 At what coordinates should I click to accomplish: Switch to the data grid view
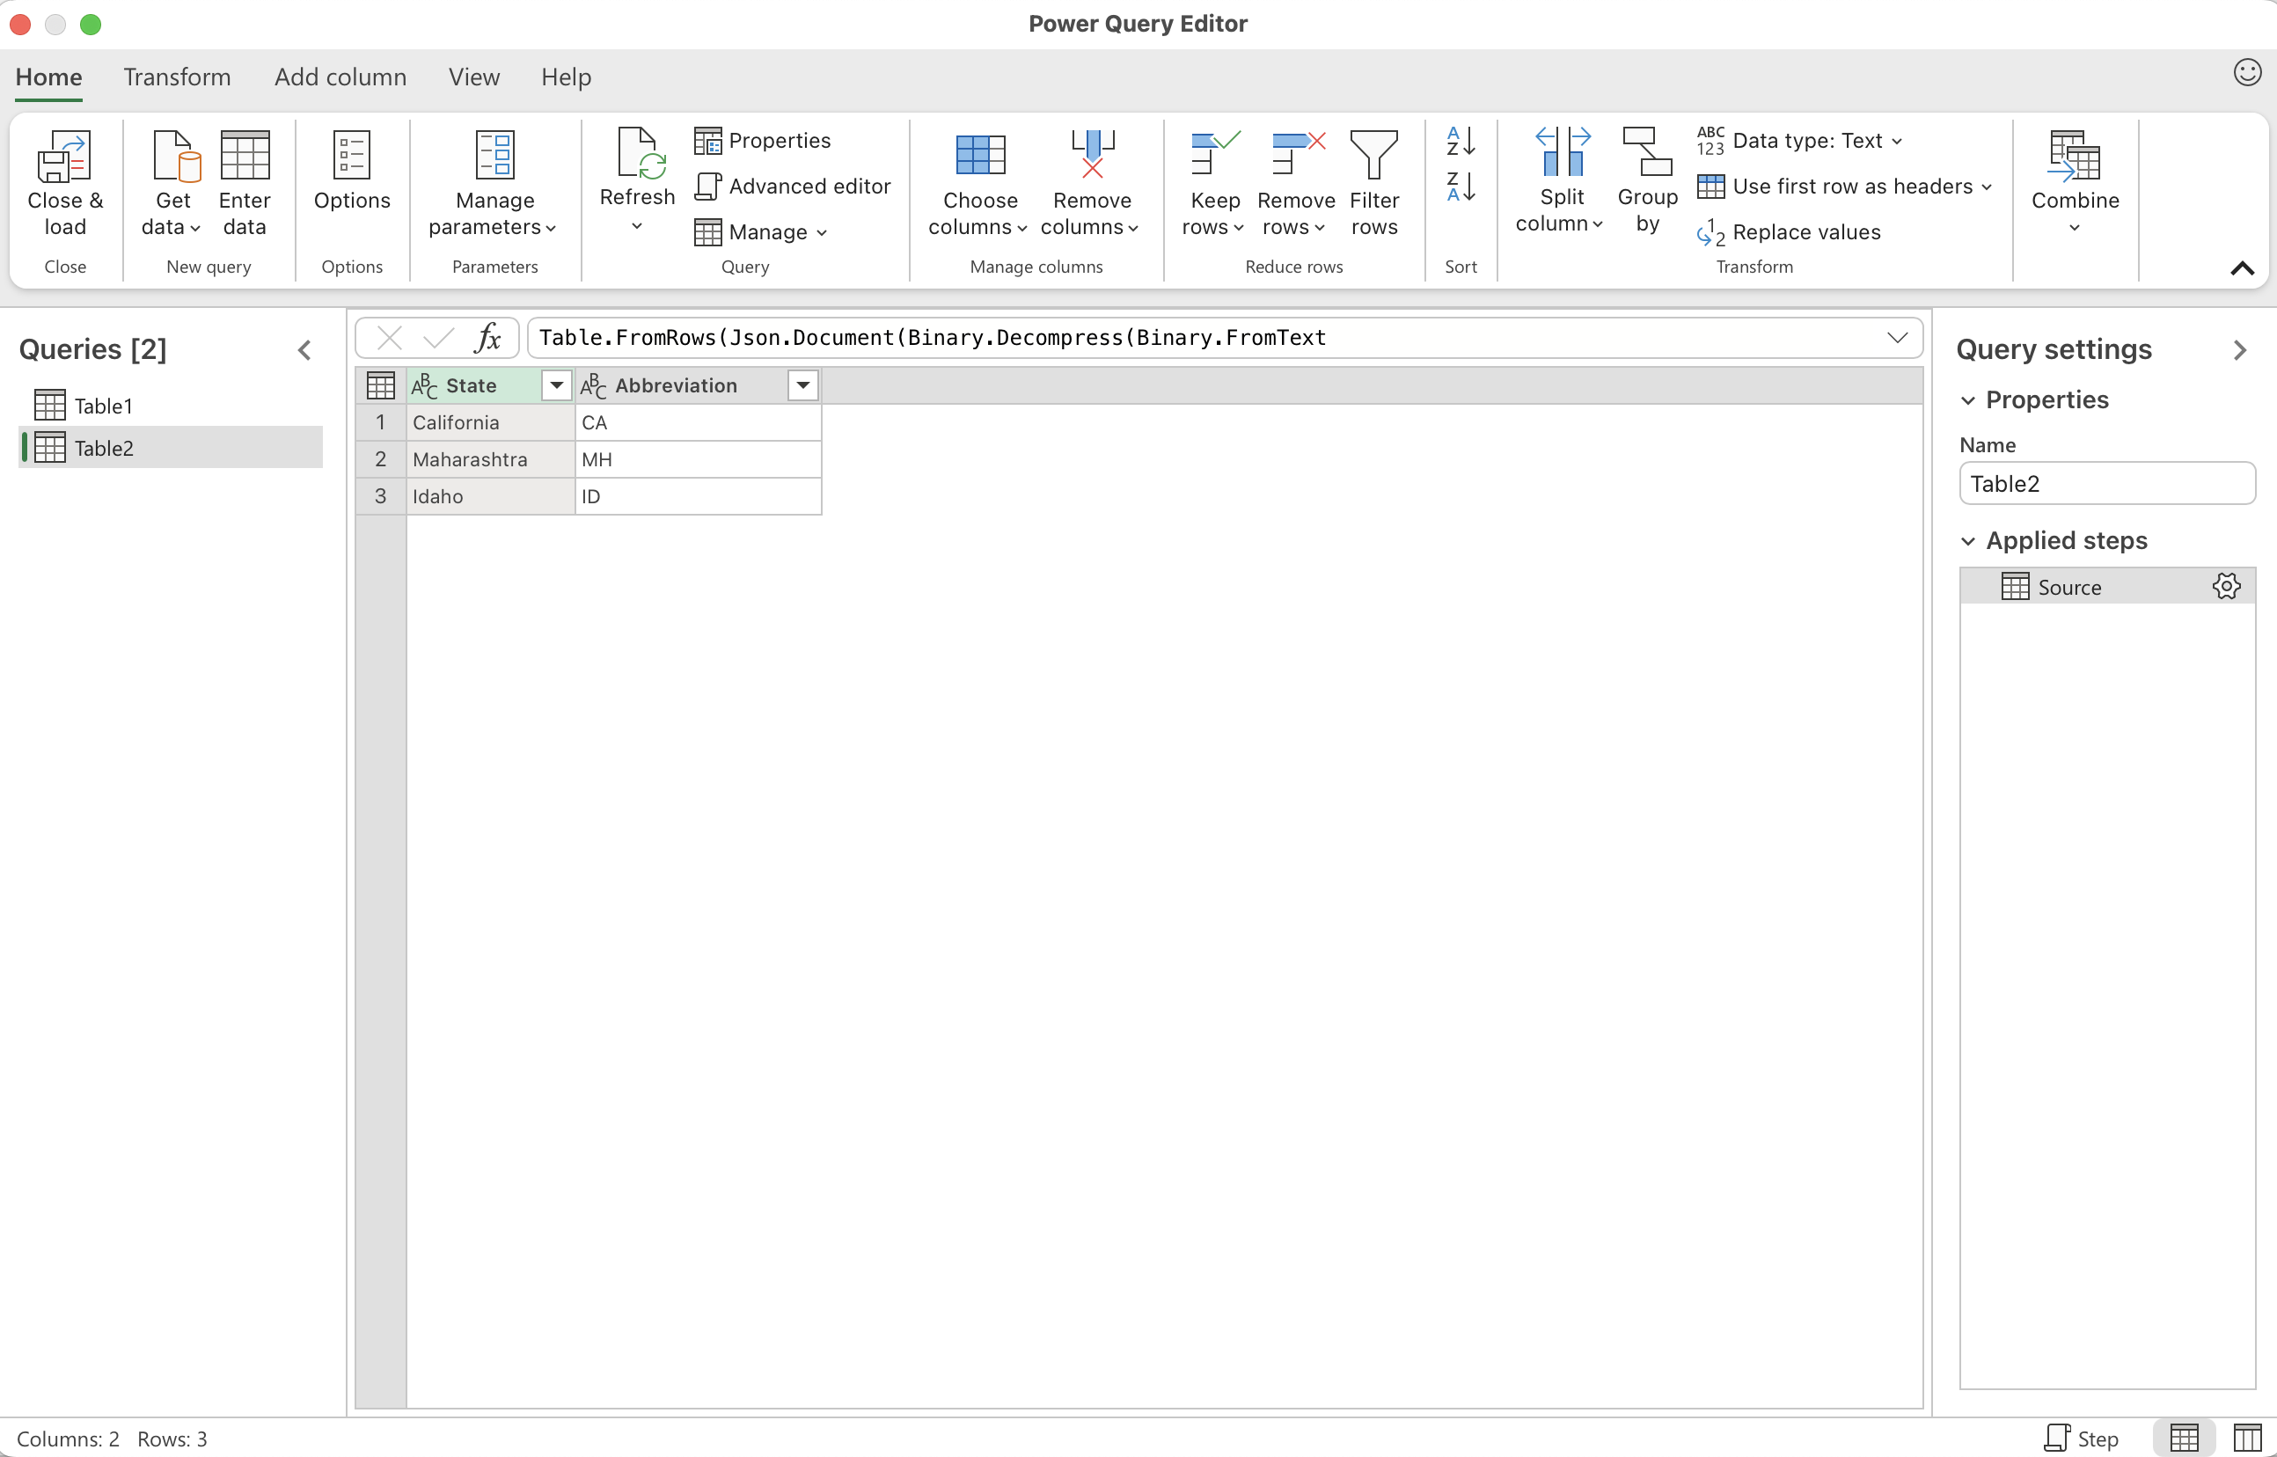coord(2184,1438)
